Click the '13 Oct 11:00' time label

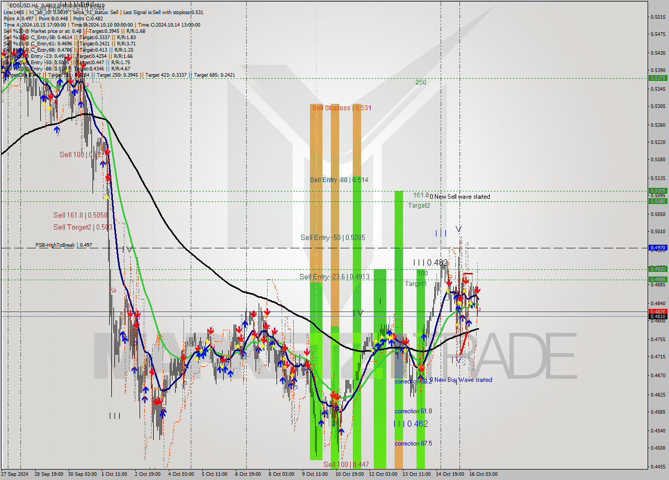coord(417,474)
